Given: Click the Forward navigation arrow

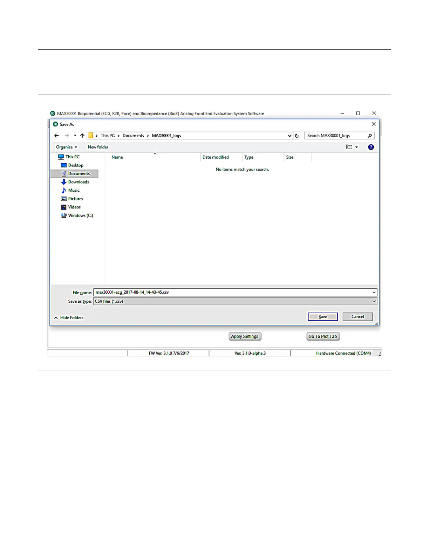Looking at the screenshot, I should point(67,136).
